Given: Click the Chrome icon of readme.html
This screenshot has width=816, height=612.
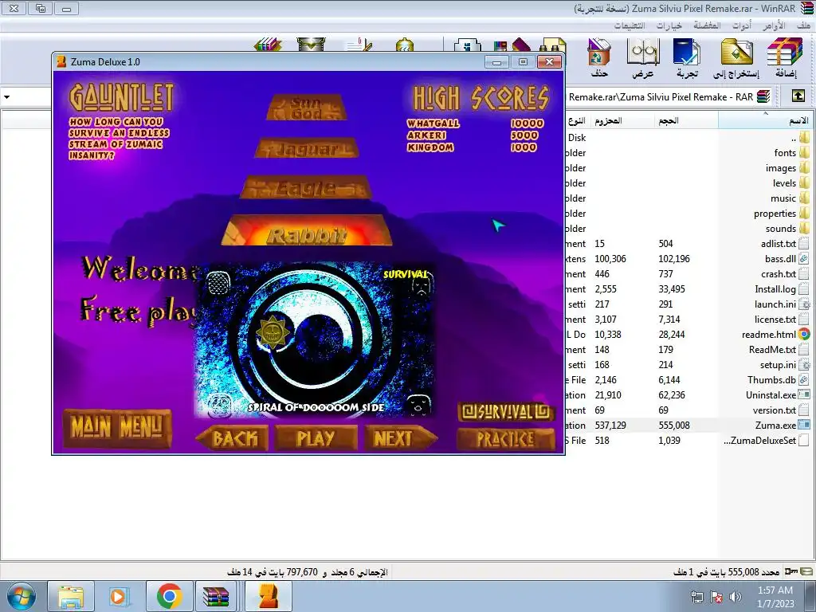Looking at the screenshot, I should (804, 334).
